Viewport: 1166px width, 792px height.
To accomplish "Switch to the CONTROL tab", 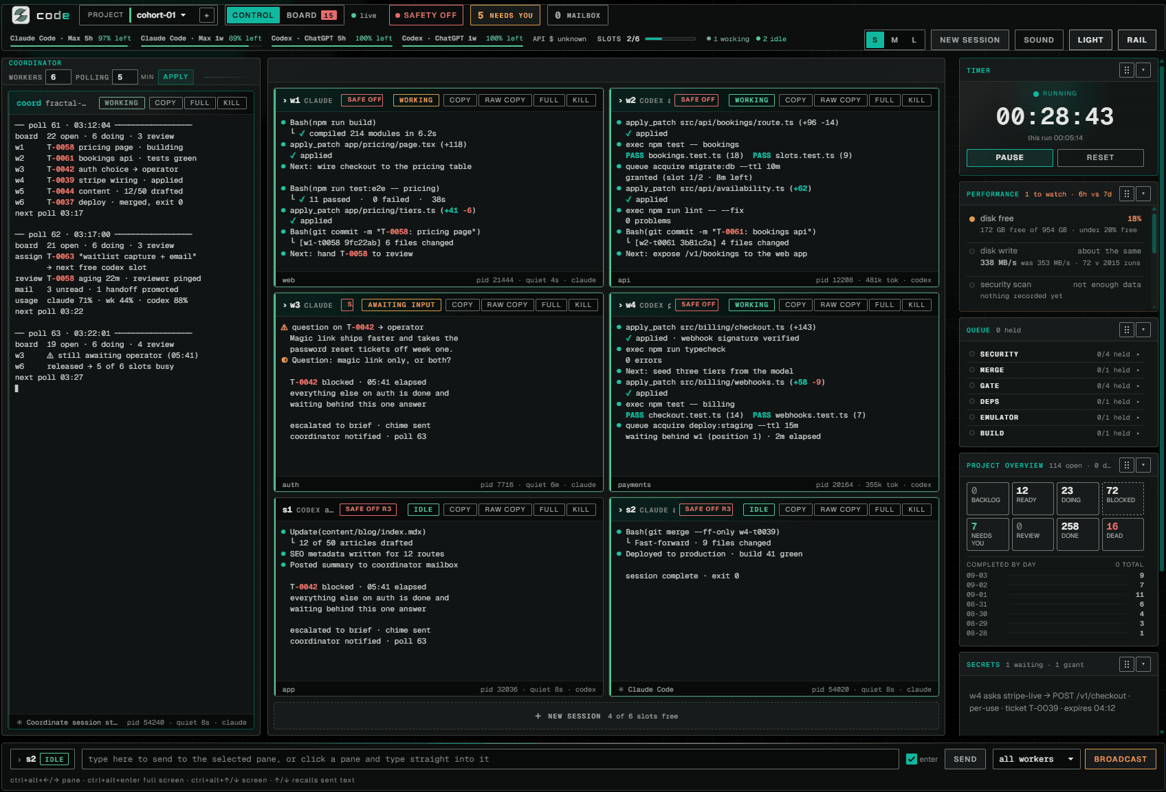I will (253, 15).
